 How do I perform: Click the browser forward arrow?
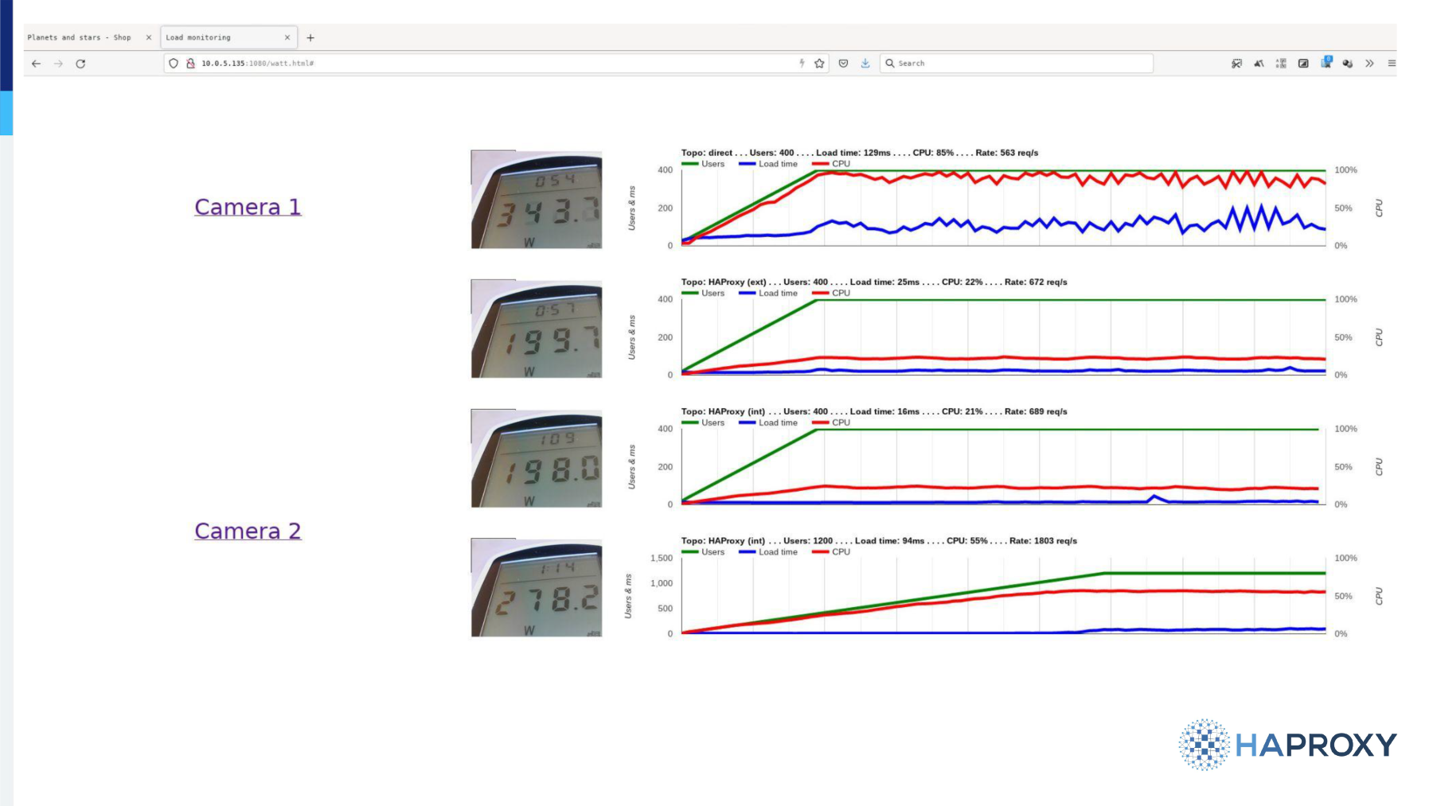coord(58,64)
